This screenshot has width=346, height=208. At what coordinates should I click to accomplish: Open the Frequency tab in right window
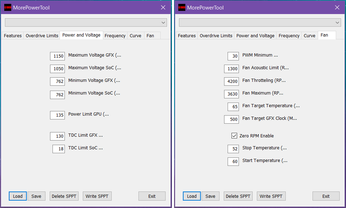[289, 35]
